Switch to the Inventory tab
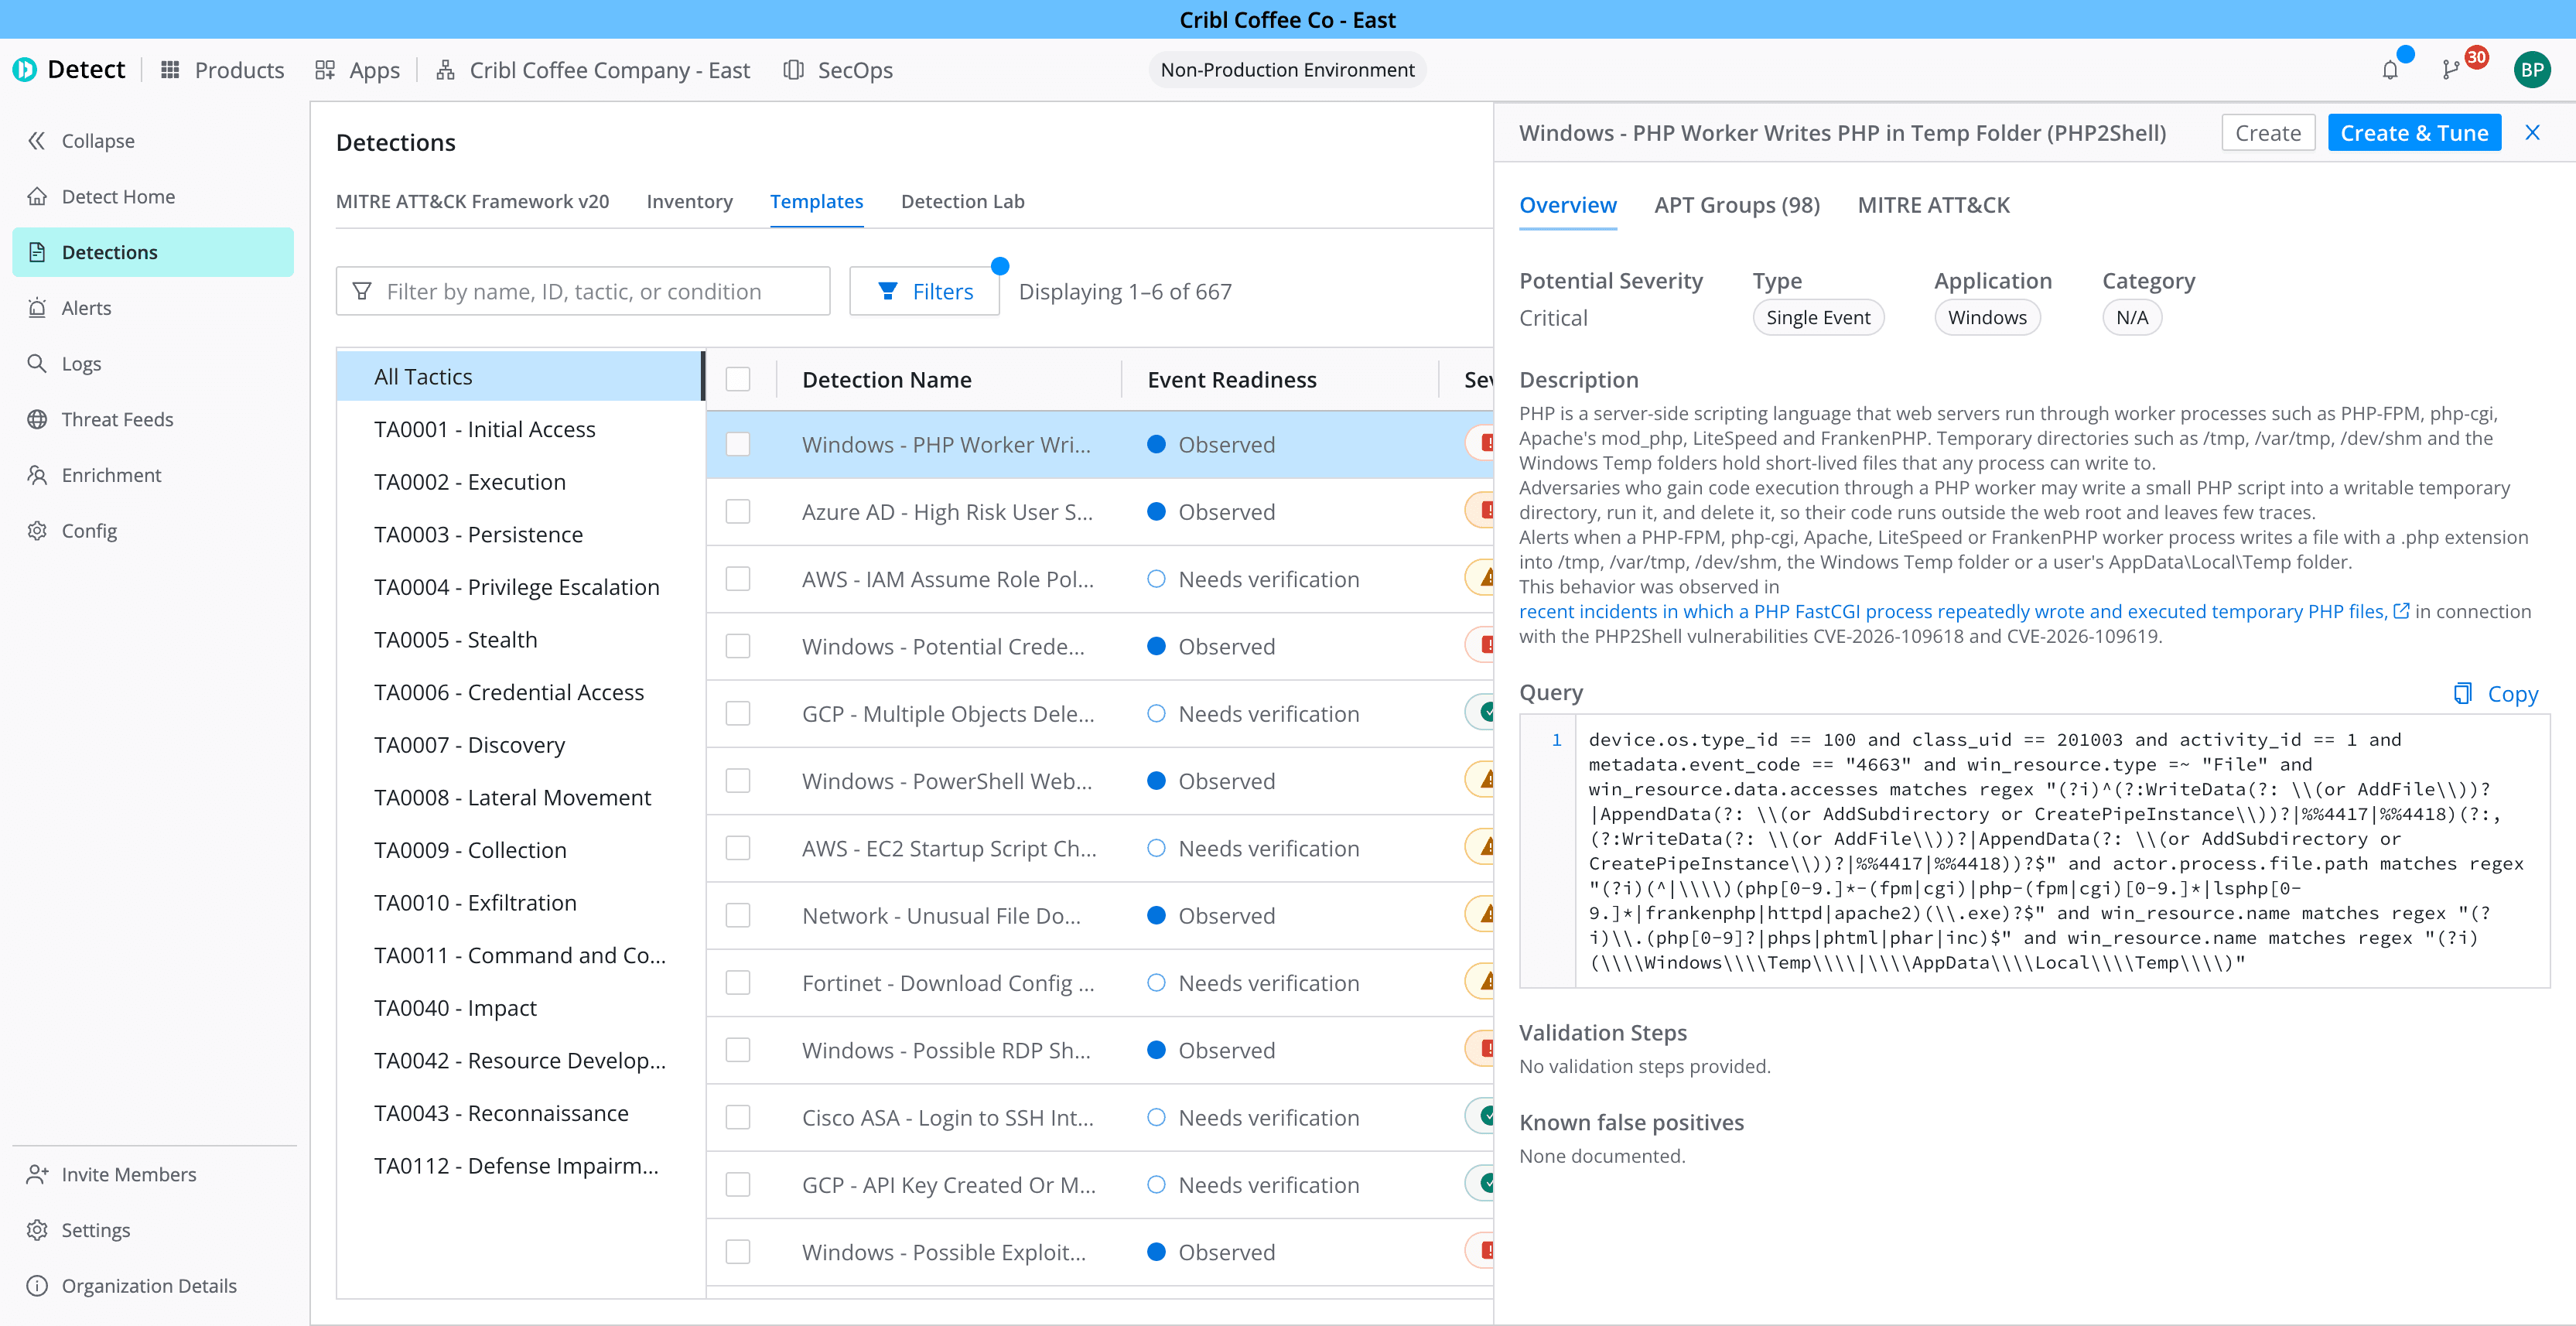2576x1326 pixels. click(x=689, y=201)
